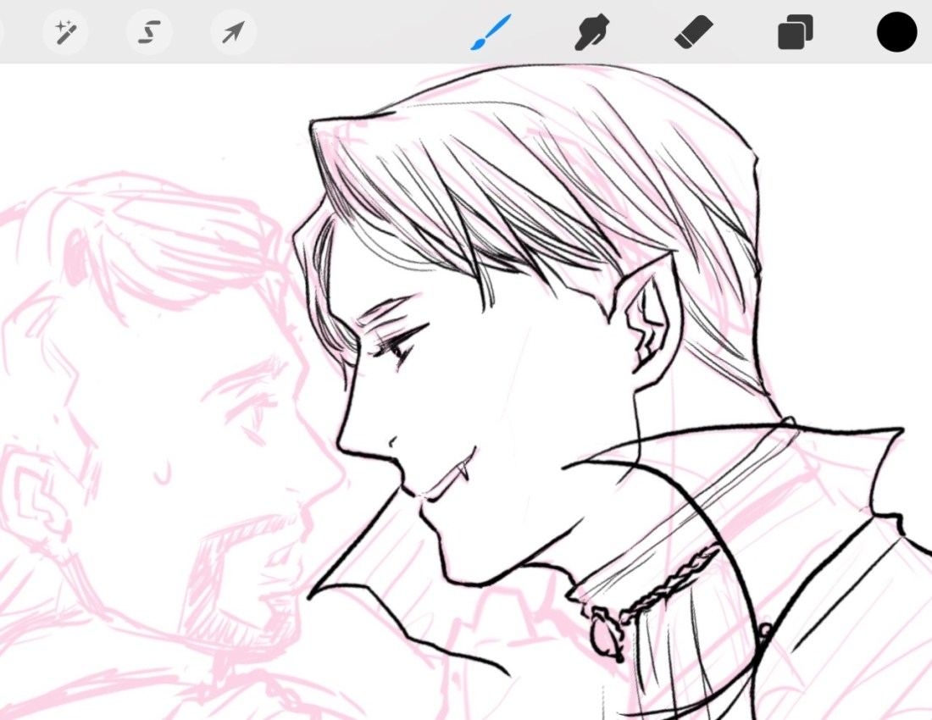Switch to the Smudge tool

[x=591, y=33]
